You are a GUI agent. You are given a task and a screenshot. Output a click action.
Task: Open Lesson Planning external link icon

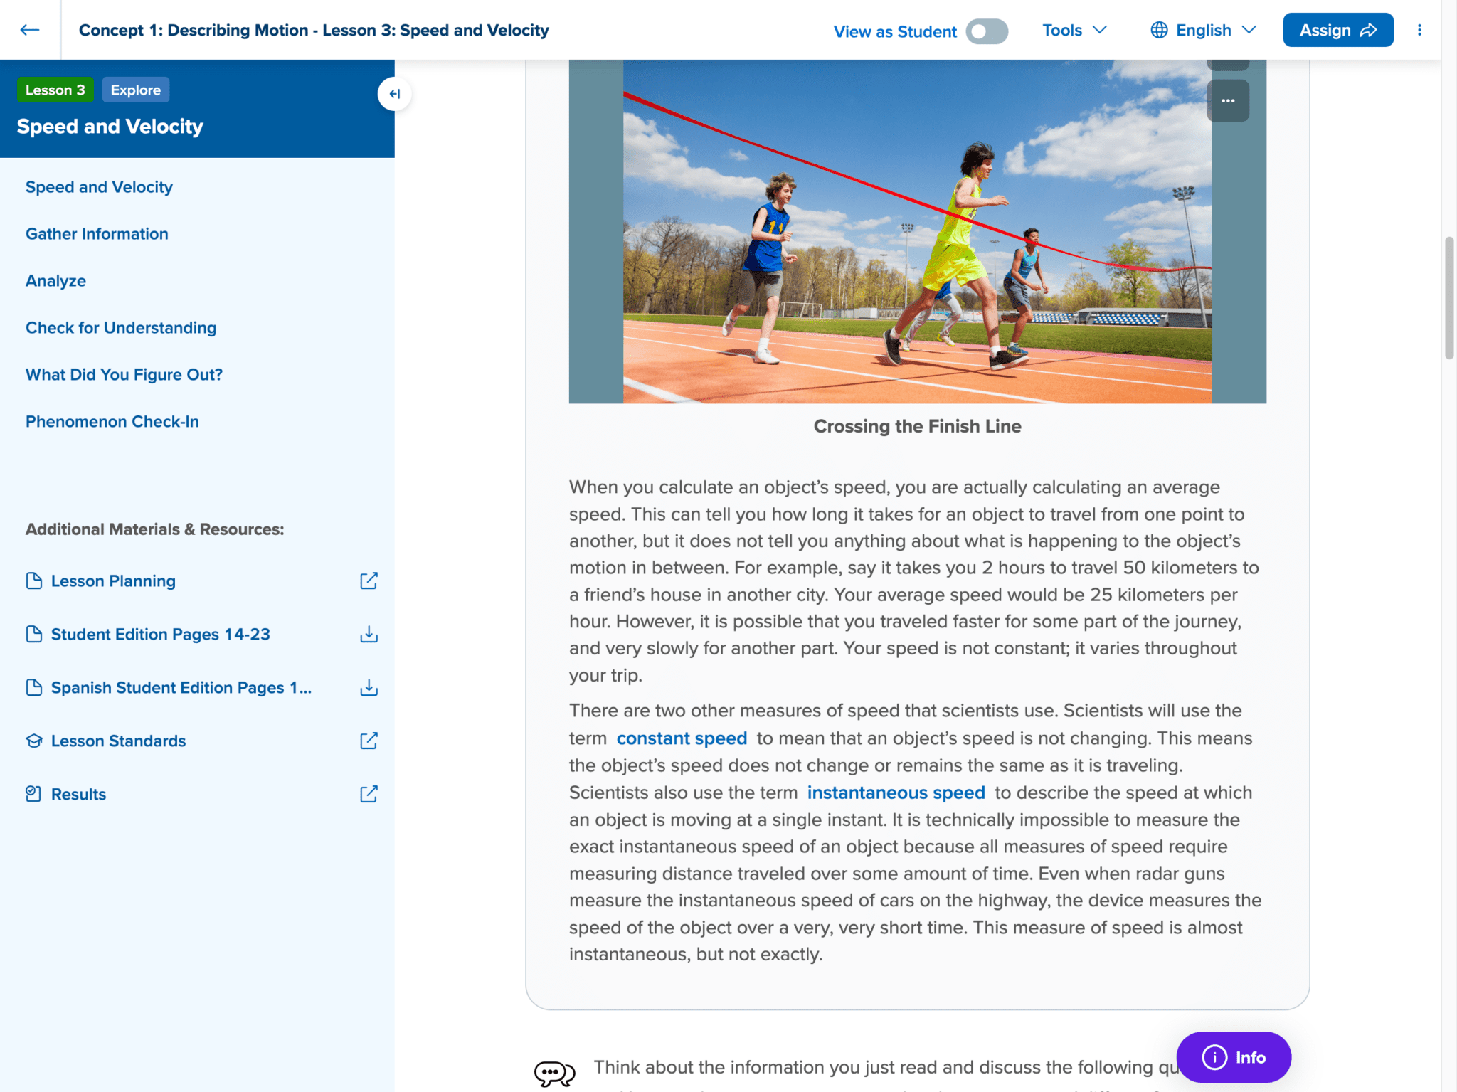(x=369, y=581)
